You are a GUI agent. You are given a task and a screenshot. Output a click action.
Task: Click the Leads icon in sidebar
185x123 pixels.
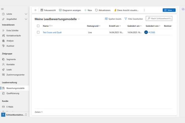(x=3, y=69)
